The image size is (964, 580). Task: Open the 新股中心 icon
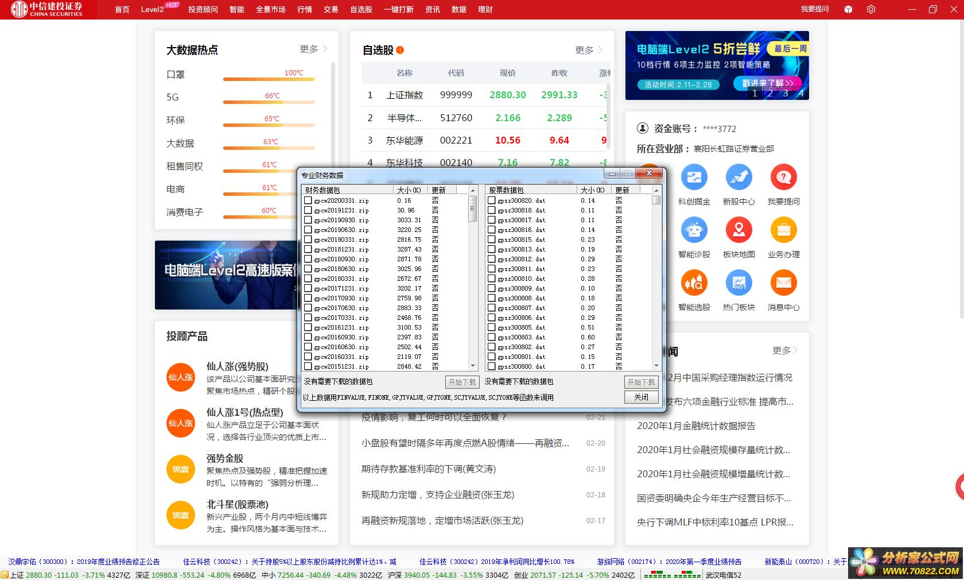pyautogui.click(x=738, y=177)
